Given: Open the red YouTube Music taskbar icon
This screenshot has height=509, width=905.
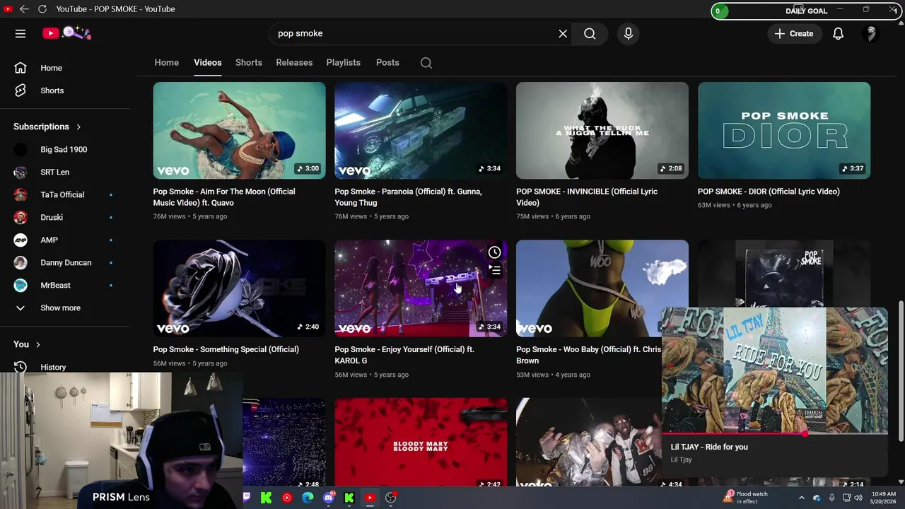Looking at the screenshot, I should pyautogui.click(x=286, y=498).
